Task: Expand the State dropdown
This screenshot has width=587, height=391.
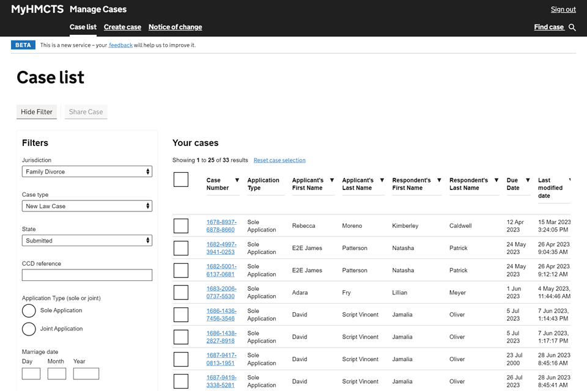Action: (x=87, y=241)
